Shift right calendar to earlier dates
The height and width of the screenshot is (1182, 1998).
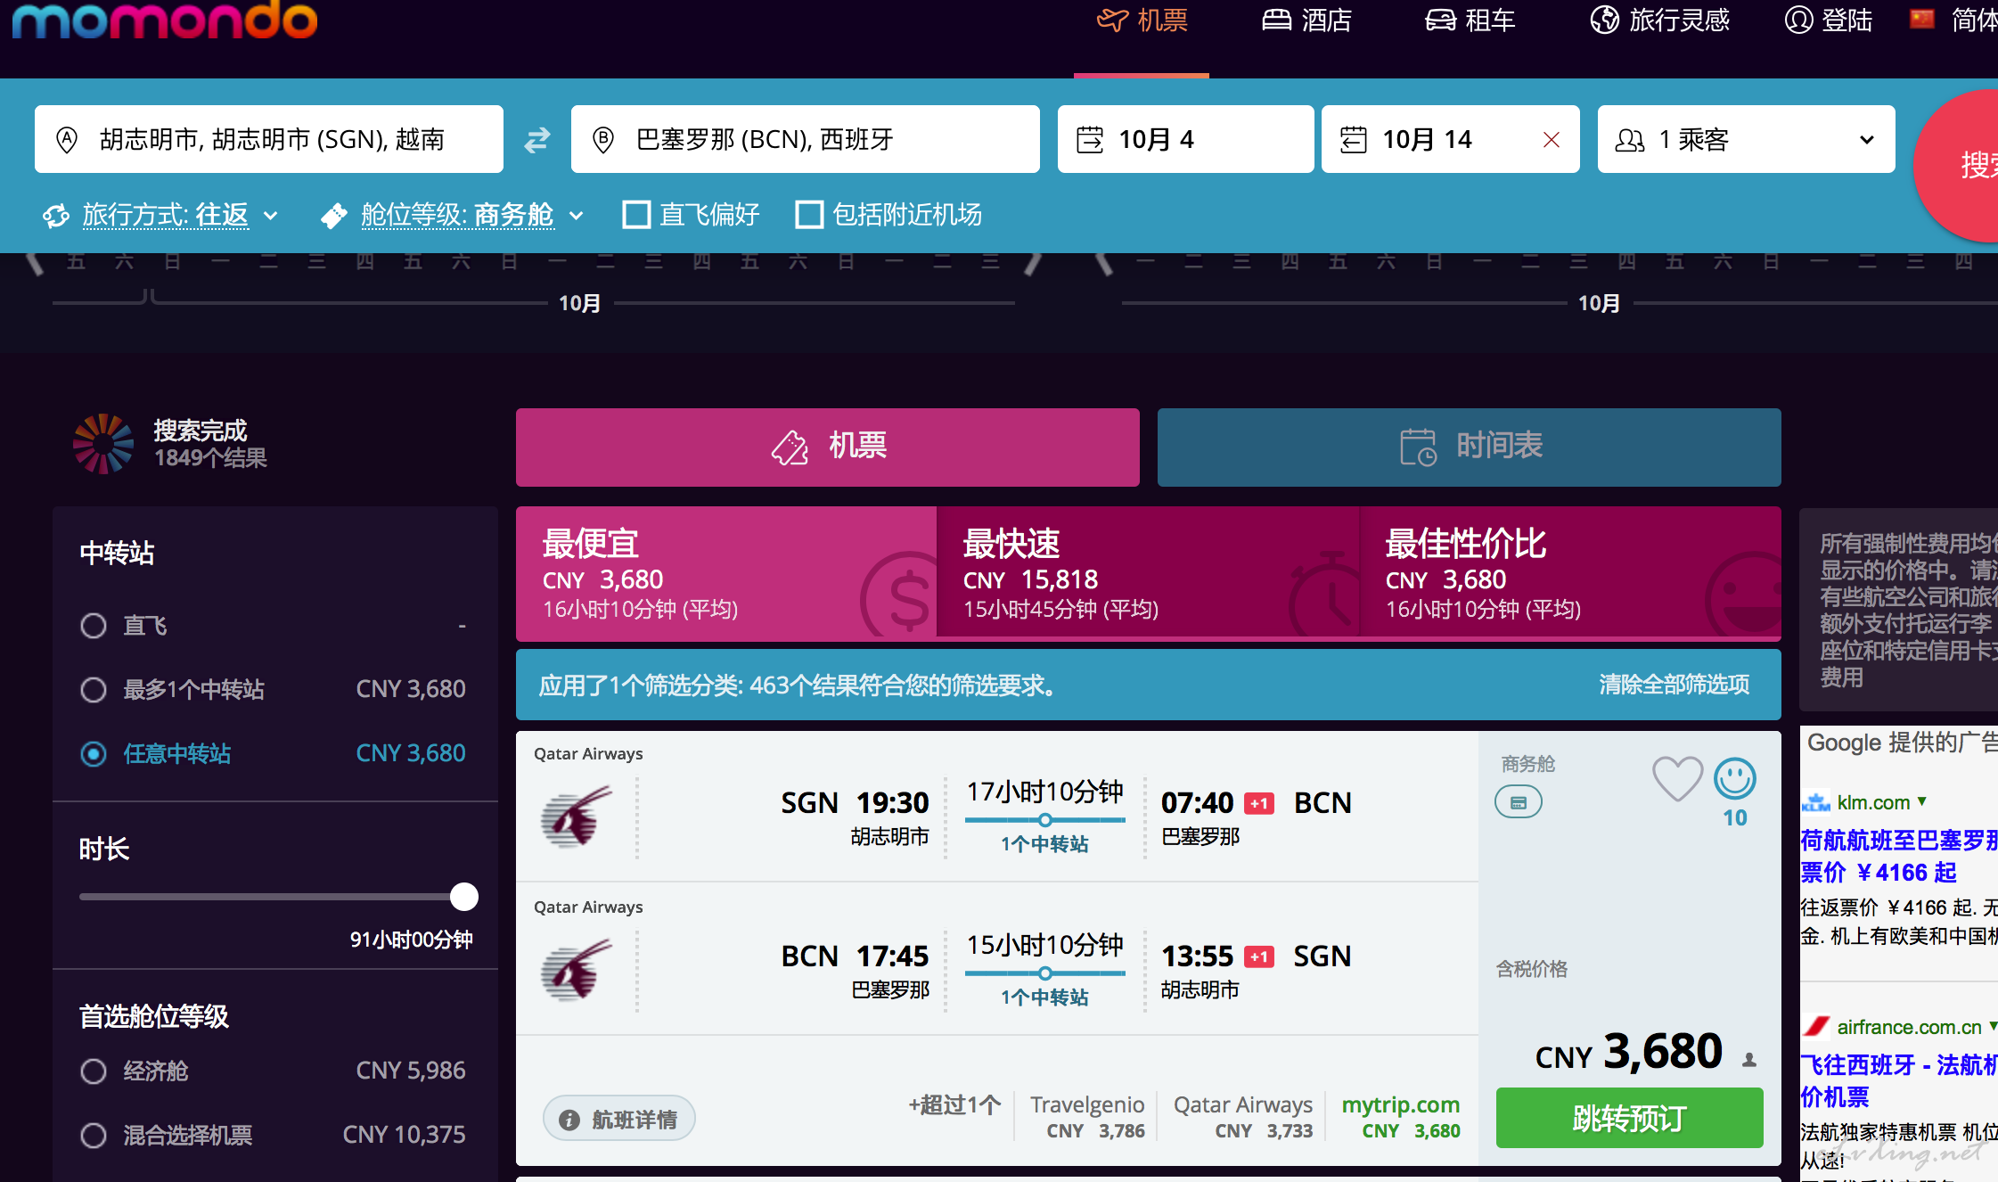[x=1104, y=263]
